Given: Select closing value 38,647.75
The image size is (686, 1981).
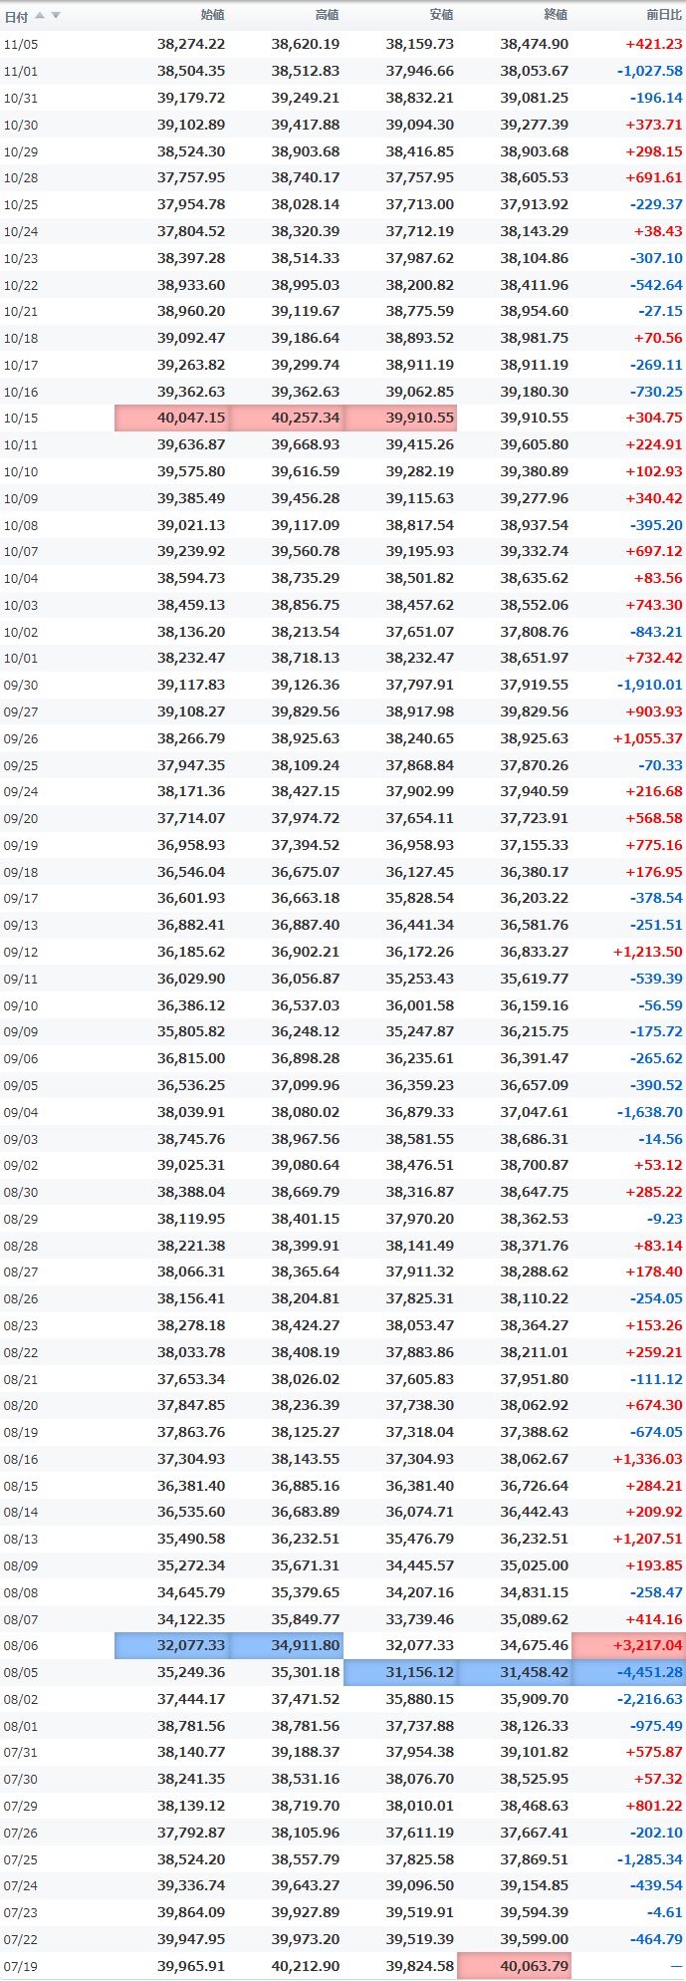Looking at the screenshot, I should coord(535,1191).
